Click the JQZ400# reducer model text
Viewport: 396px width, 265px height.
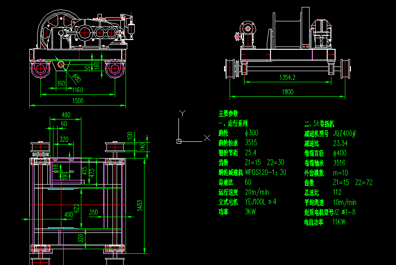point(344,133)
